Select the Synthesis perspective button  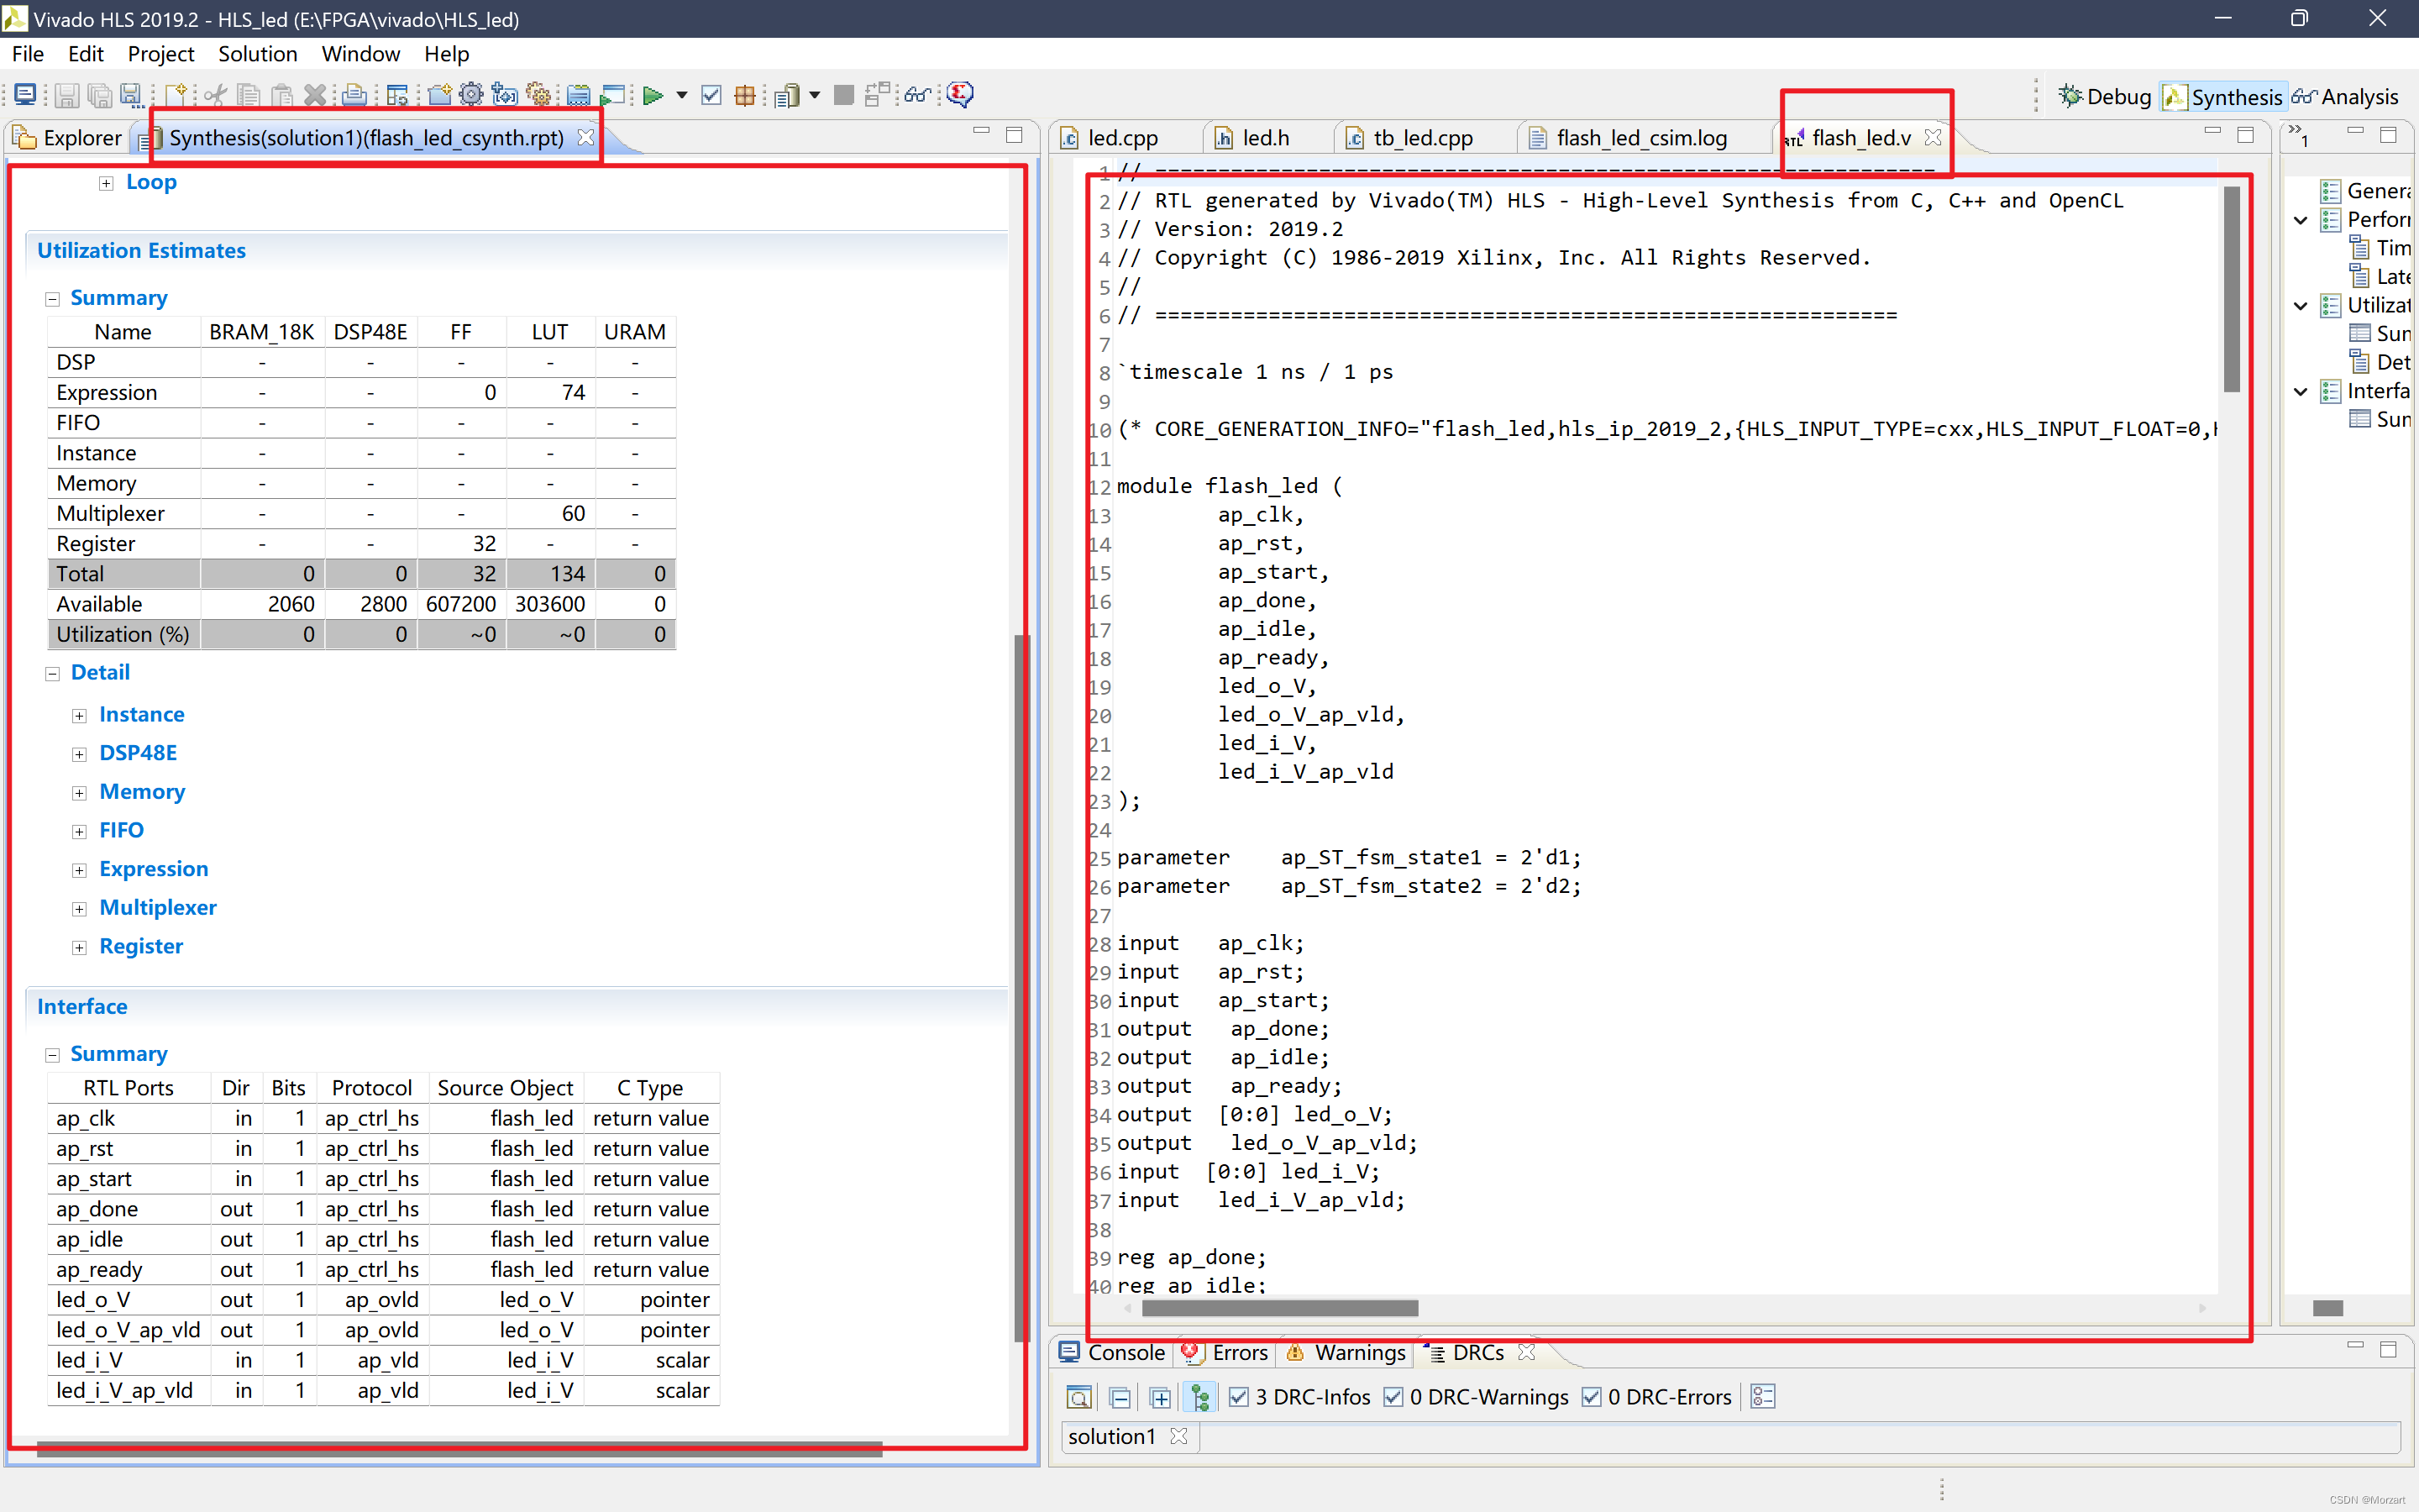pyautogui.click(x=2222, y=96)
